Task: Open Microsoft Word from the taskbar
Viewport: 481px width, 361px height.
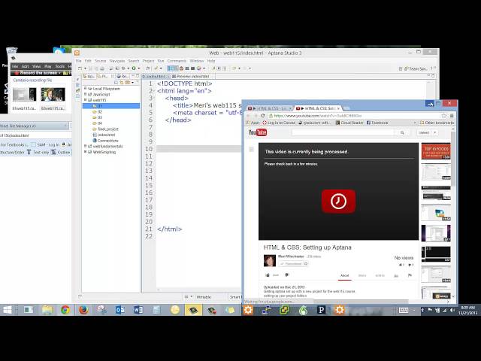Action: 138,310
